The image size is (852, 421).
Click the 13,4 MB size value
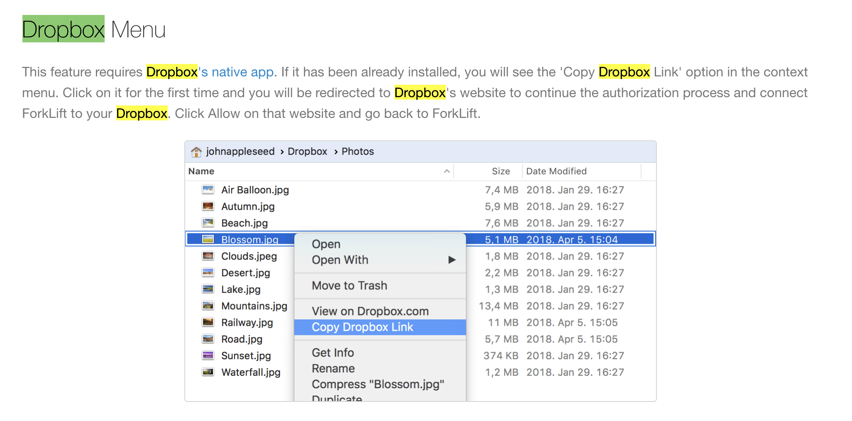point(499,306)
